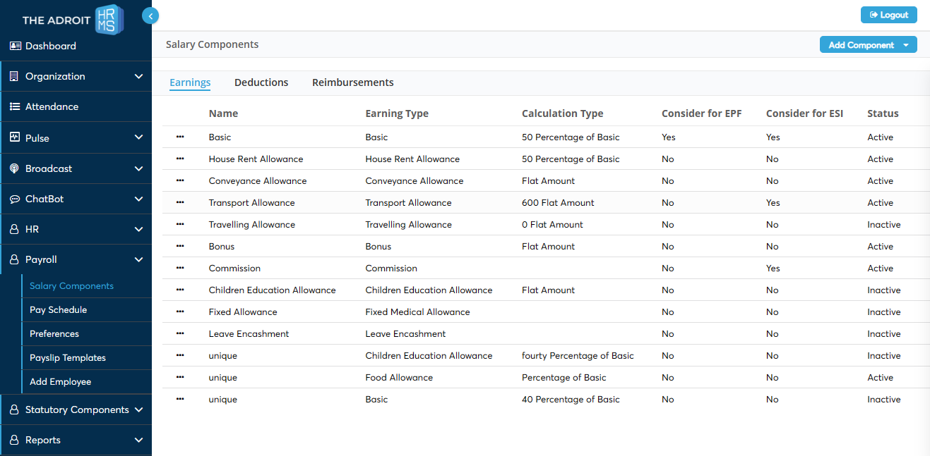Click the Payroll person icon
This screenshot has height=456, width=930.
click(x=14, y=259)
